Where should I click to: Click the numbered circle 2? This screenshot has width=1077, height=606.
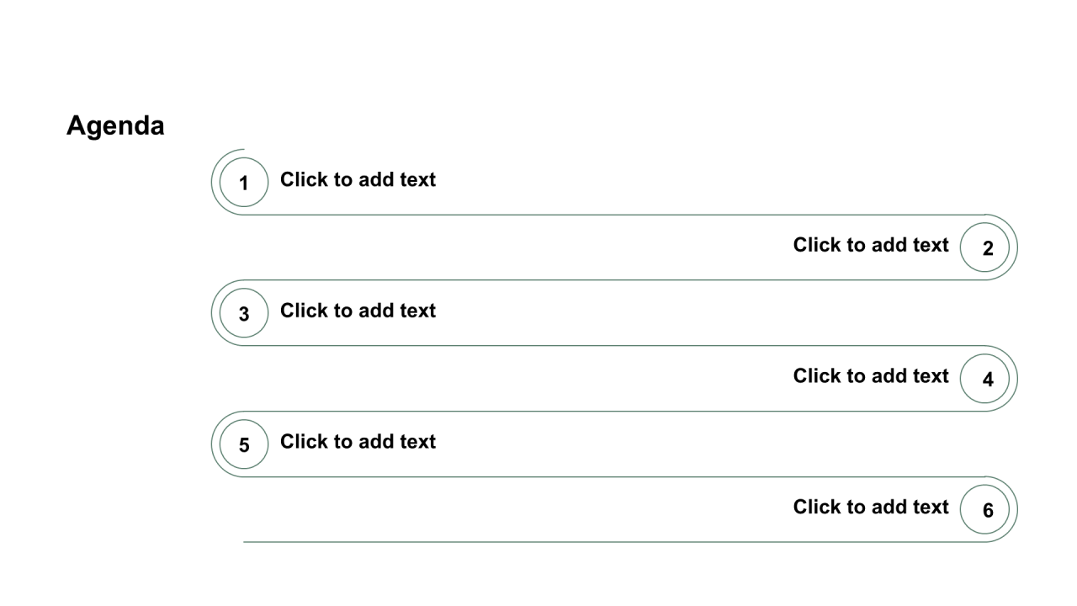pyautogui.click(x=984, y=247)
